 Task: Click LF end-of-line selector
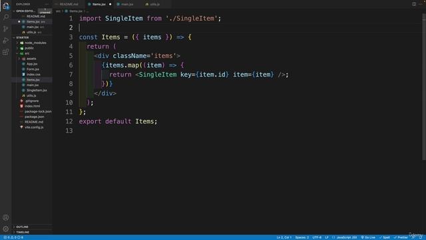click(x=327, y=237)
